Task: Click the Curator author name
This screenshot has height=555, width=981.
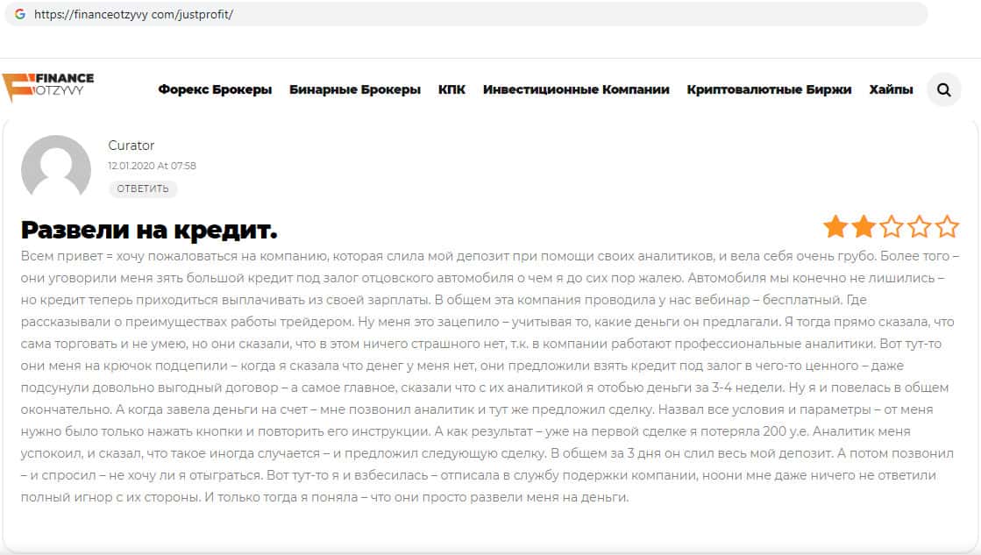Action: pos(131,146)
